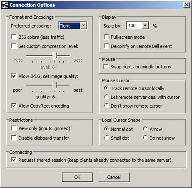This screenshot has width=192, height=188.
Task: Close the Connection Options dialog
Action: click(x=187, y=5)
